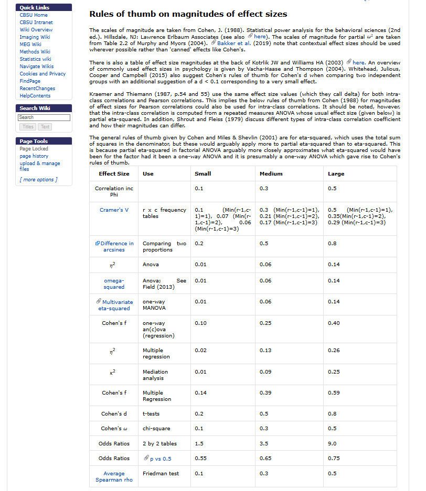Click the '3.5' medium odds ratio value
The image size is (426, 491).
pyautogui.click(x=263, y=444)
